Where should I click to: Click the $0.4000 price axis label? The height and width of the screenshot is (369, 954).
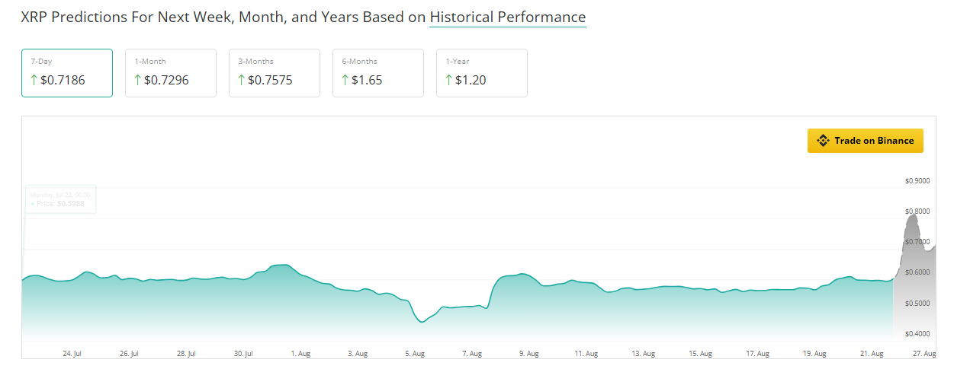point(917,334)
